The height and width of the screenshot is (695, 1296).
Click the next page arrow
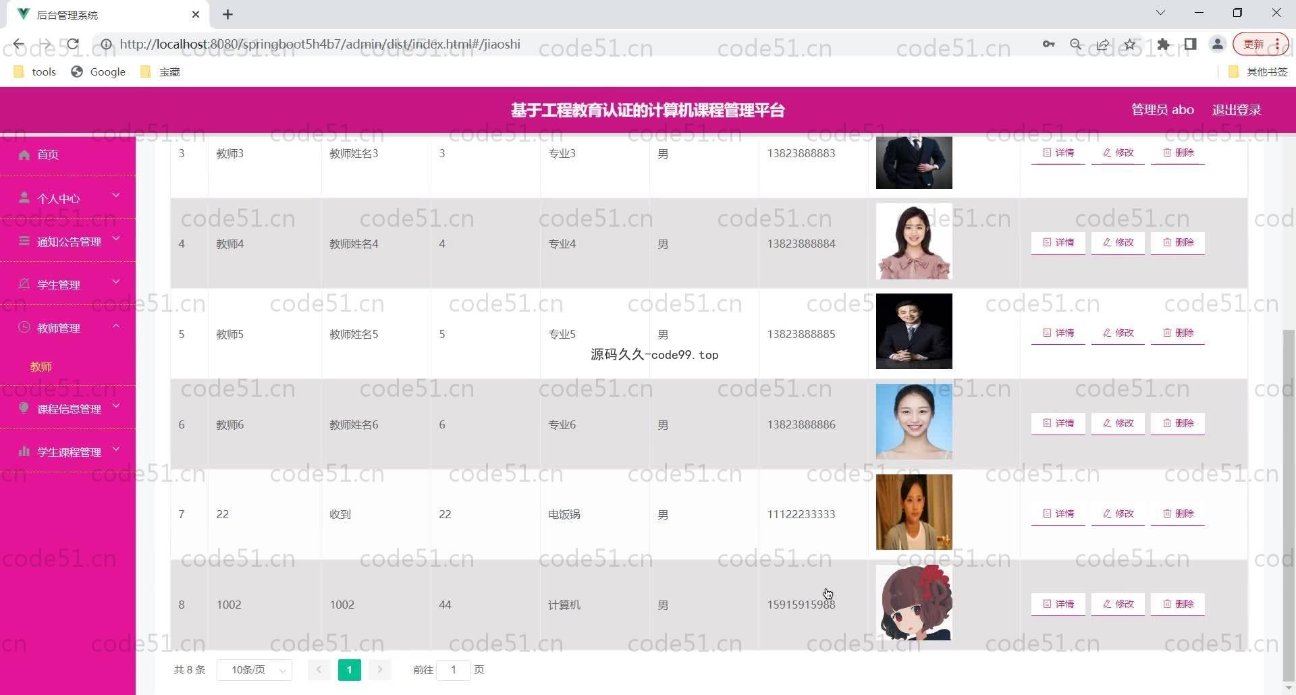380,670
